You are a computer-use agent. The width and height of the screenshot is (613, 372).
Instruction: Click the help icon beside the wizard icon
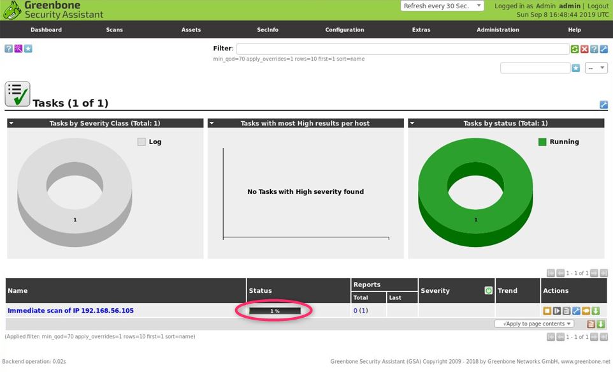point(8,48)
